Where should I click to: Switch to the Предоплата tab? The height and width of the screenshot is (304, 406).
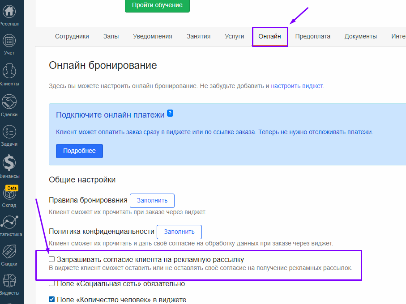(312, 37)
